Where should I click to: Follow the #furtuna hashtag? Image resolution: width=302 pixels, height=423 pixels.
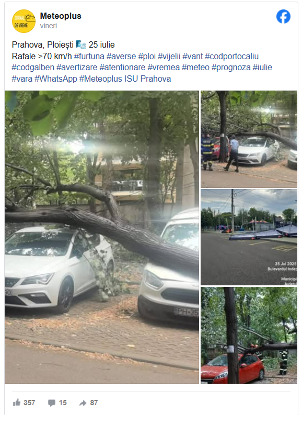(89, 56)
